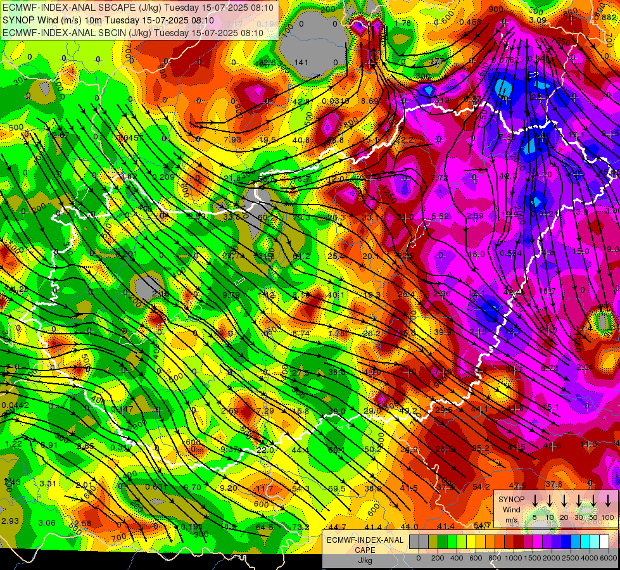The width and height of the screenshot is (620, 570).
Task: Click the map value 141 near the gray area
Action: coord(301,63)
